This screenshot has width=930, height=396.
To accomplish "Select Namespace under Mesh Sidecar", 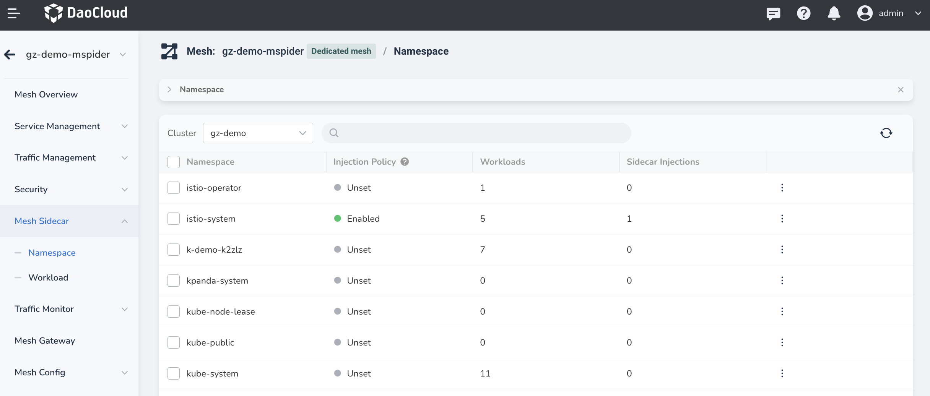I will pos(52,253).
